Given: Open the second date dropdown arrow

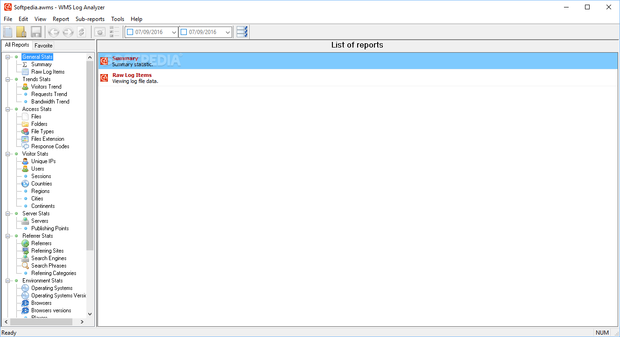Looking at the screenshot, I should pyautogui.click(x=228, y=32).
